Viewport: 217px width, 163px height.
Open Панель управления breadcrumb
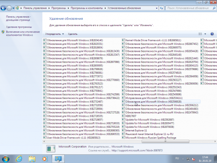click(35, 8)
